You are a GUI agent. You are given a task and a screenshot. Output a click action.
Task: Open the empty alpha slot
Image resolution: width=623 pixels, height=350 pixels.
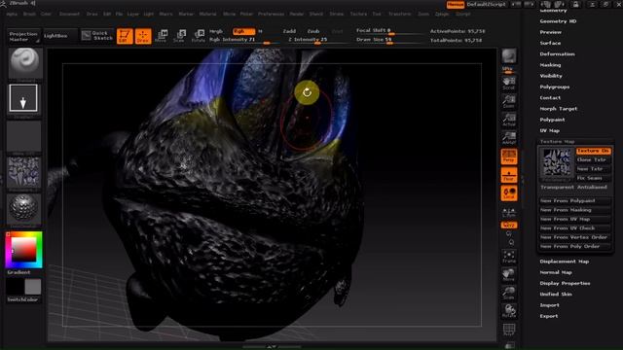[x=23, y=136]
